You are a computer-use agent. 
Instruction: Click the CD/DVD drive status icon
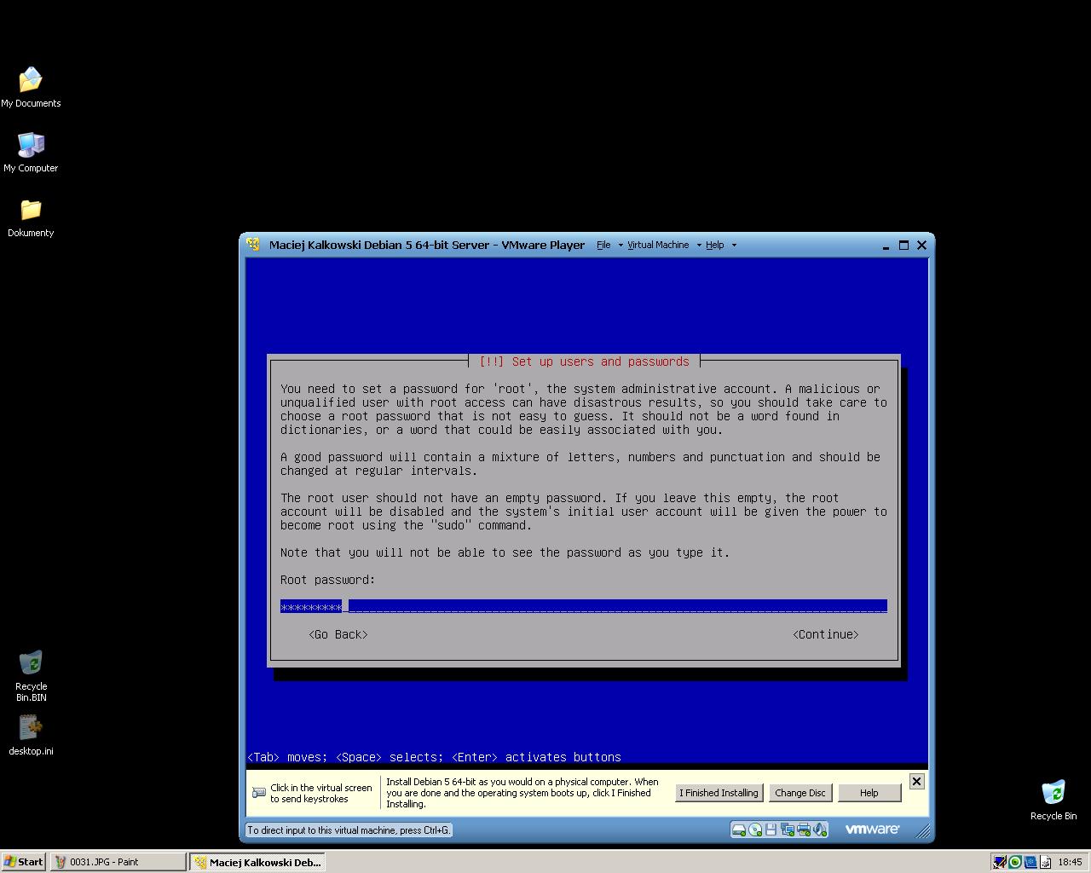[755, 830]
